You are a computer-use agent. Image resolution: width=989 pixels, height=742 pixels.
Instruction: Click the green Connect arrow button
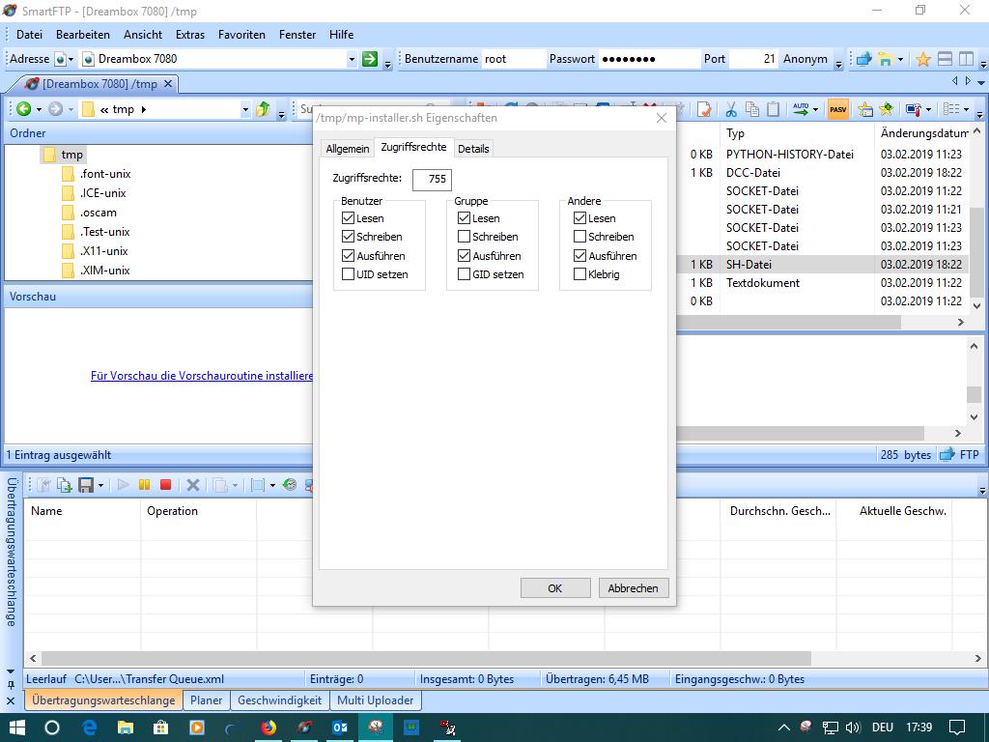[369, 59]
